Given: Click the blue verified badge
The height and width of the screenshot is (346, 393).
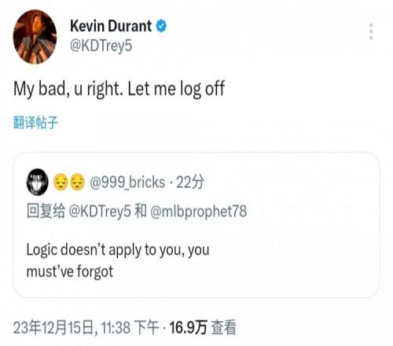Looking at the screenshot, I should click(161, 26).
